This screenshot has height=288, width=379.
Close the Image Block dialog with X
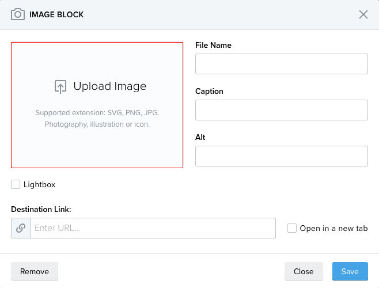pos(363,14)
